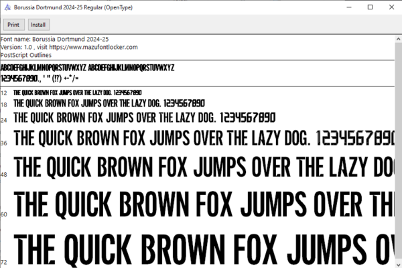The image size is (402, 268).
Task: Click the alphabet sample line ABCDEFGHIJKLMNOPQRSTUVWXYZ
Action: point(87,68)
